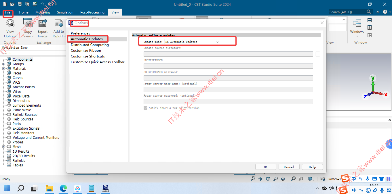The height and width of the screenshot is (194, 392).
Task: Click the Update source directory field
Action: pyautogui.click(x=228, y=54)
